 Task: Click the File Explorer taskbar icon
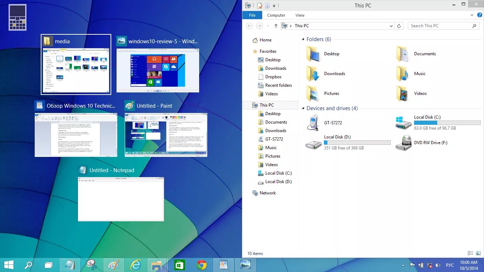pos(157,265)
